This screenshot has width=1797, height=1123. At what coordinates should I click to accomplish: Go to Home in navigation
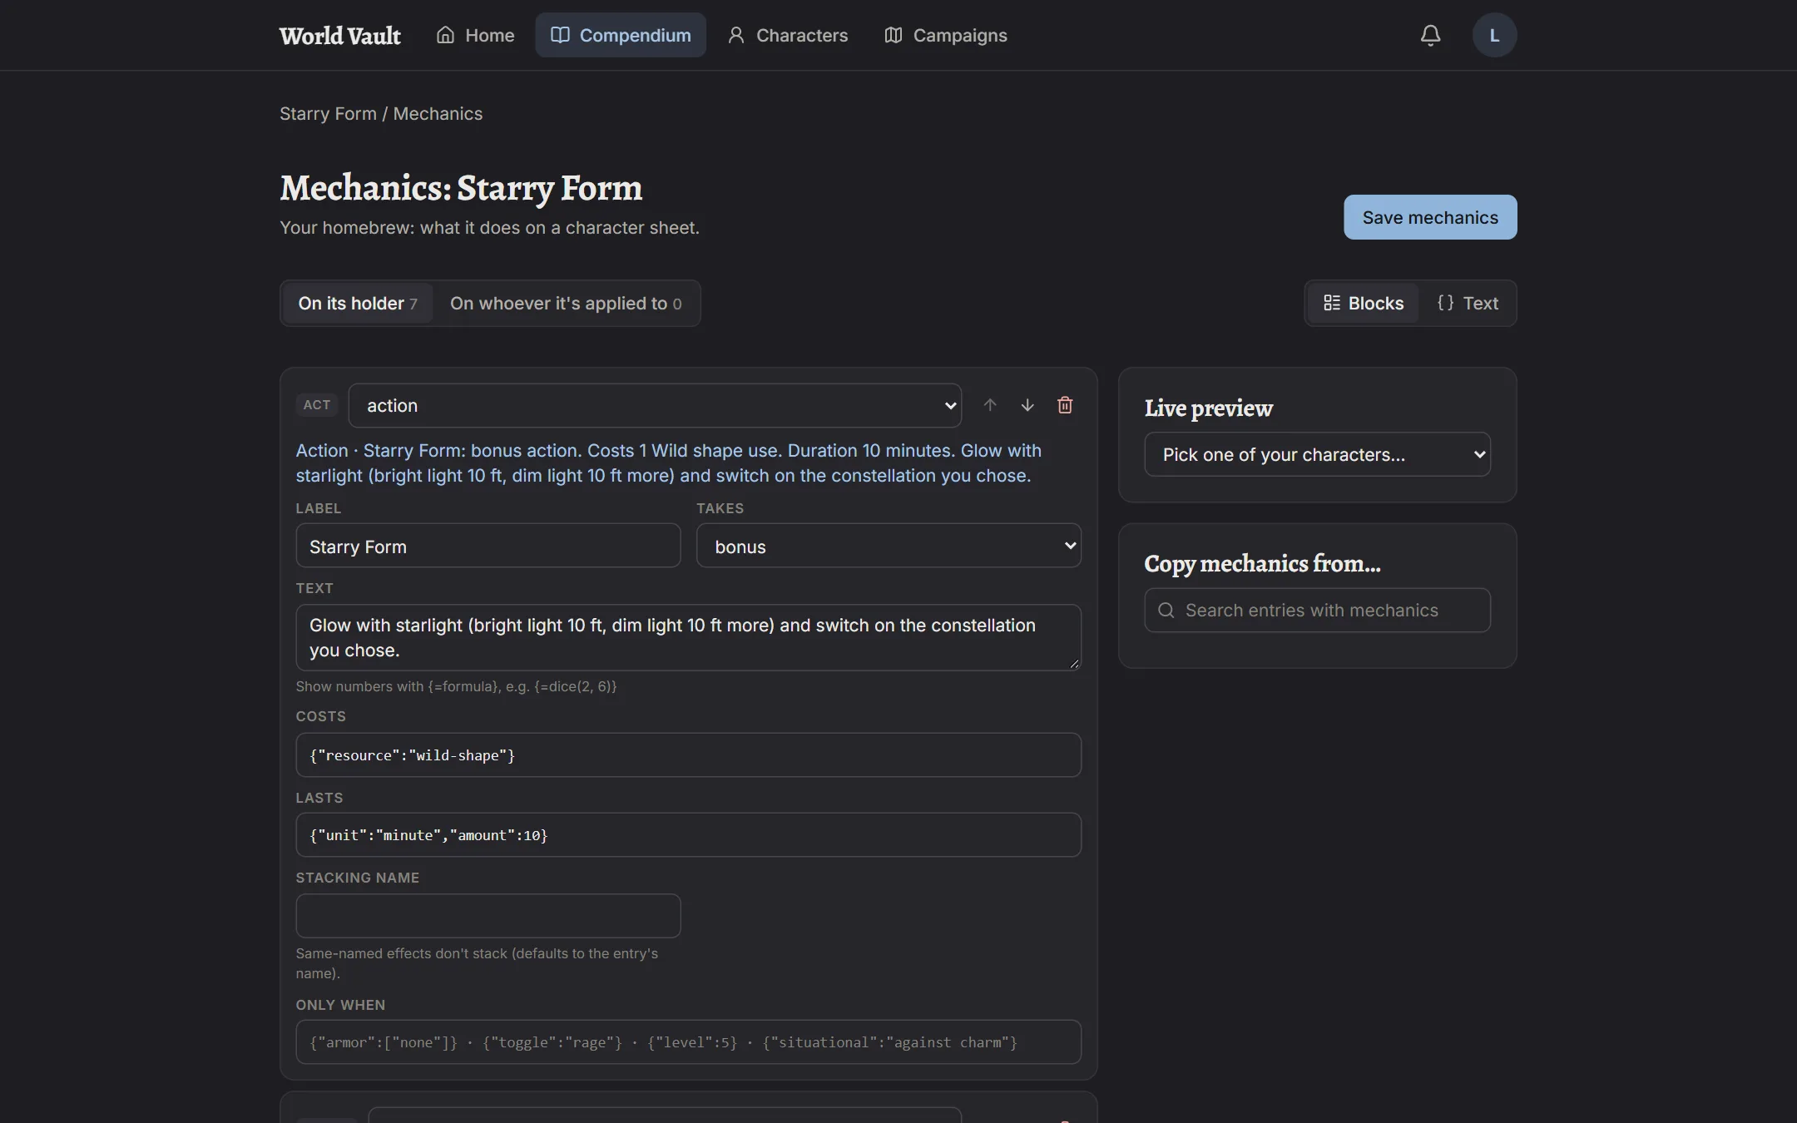click(x=475, y=35)
